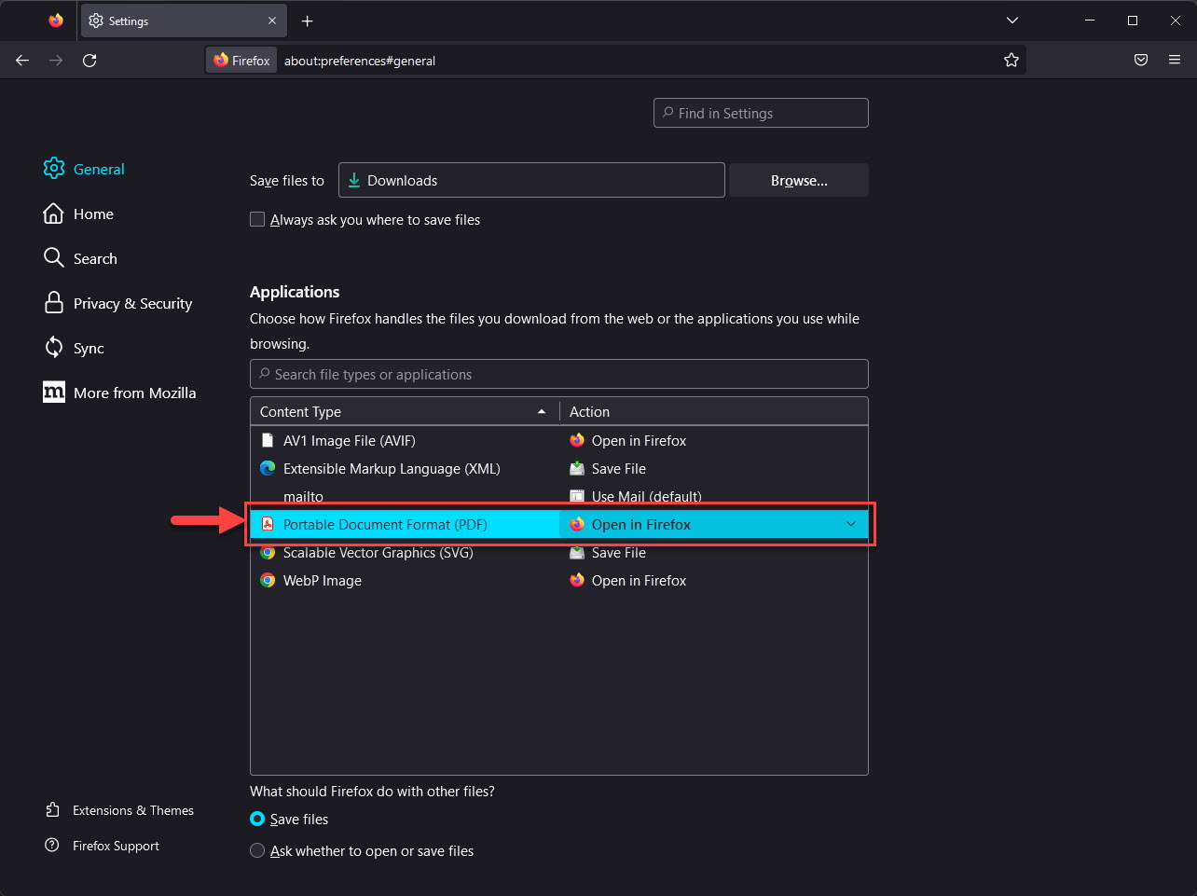
Task: Click the Find in Settings search box
Action: tap(761, 114)
